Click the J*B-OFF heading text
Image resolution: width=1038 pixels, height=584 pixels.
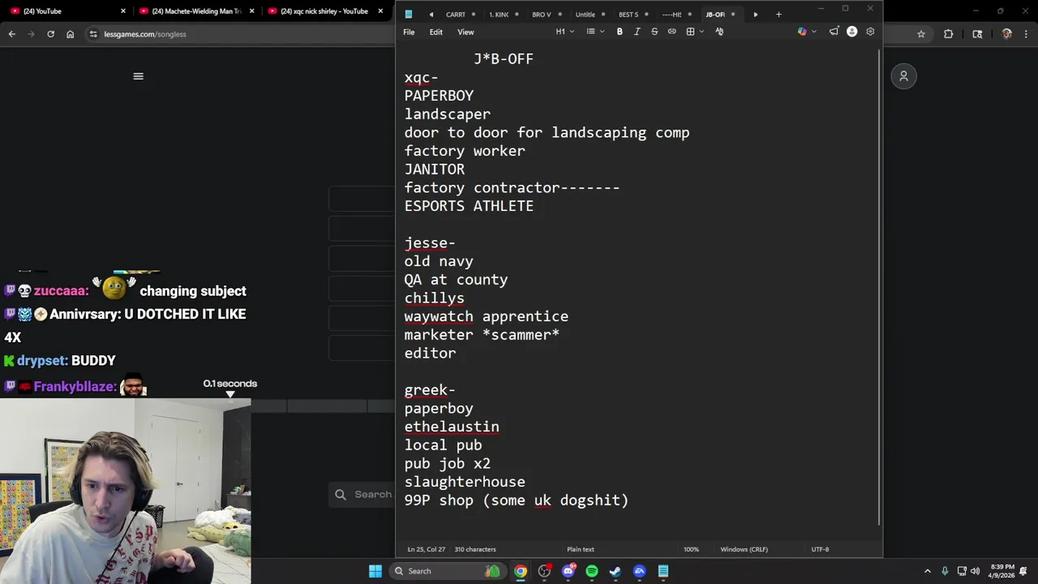click(x=504, y=59)
